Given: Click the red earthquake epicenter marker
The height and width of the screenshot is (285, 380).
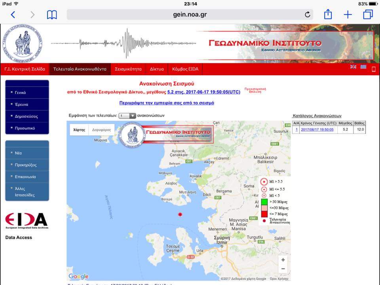Looking at the screenshot, I should (180, 215).
